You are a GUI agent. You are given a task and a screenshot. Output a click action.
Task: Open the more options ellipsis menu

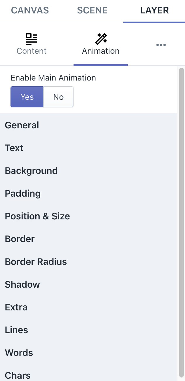[161, 45]
